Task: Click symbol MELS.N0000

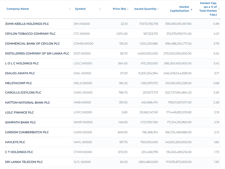Action: 83,83
